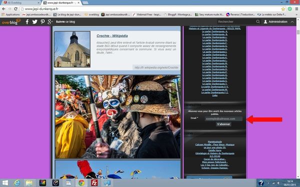Open the Crochte - Wikipédia link
300x187 pixels.
tap(112, 36)
